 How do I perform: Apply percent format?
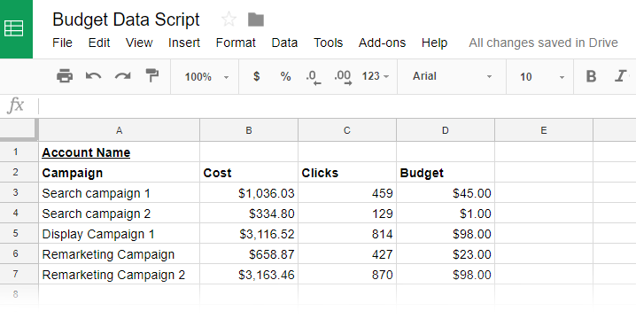[x=285, y=76]
